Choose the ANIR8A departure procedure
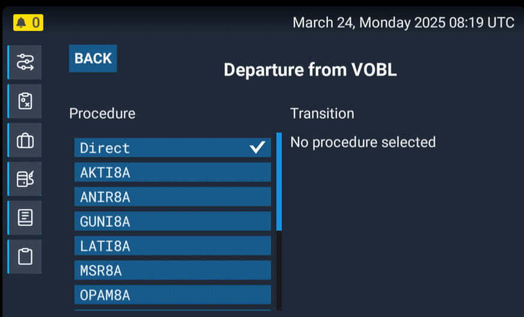 (173, 197)
